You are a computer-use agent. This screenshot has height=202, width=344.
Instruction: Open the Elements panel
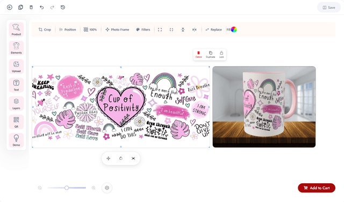16,48
